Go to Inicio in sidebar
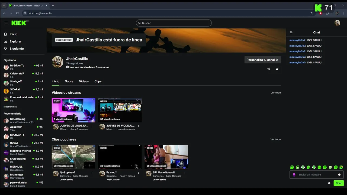The width and height of the screenshot is (347, 195). (11, 34)
